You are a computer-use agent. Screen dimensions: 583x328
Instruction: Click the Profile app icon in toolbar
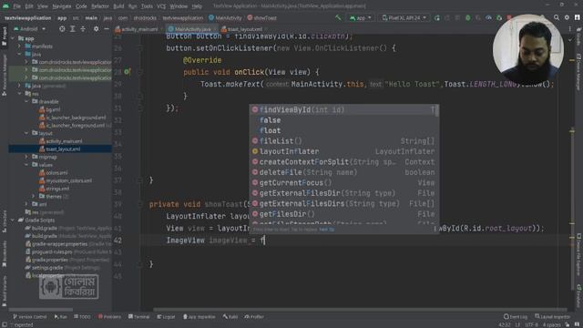pos(488,17)
